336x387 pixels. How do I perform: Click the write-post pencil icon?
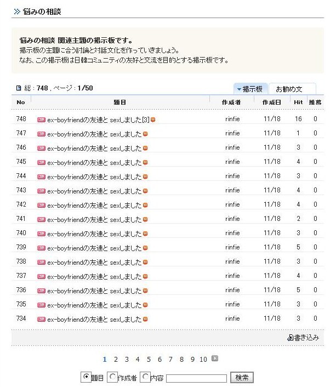pos(290,338)
